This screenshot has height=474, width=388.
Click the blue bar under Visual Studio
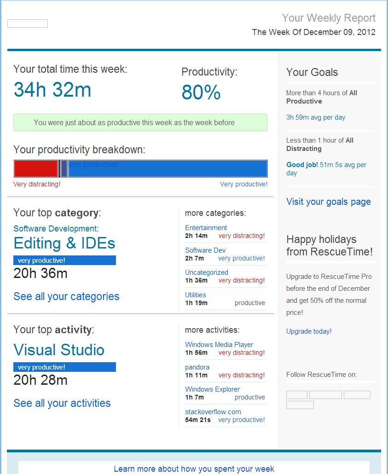pyautogui.click(x=64, y=367)
